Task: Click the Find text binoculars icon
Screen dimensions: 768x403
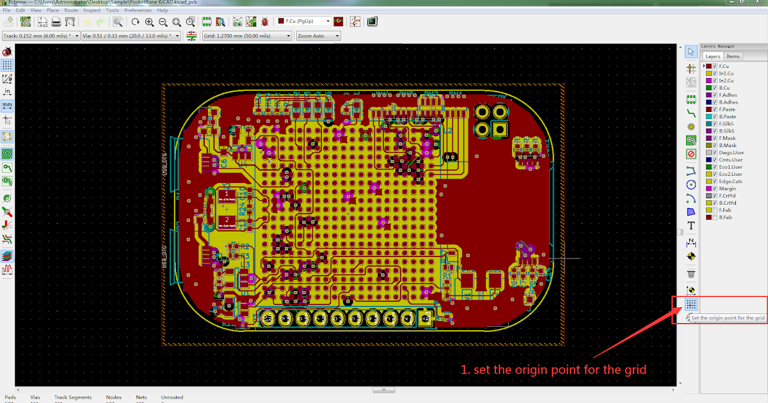Action: [x=118, y=22]
